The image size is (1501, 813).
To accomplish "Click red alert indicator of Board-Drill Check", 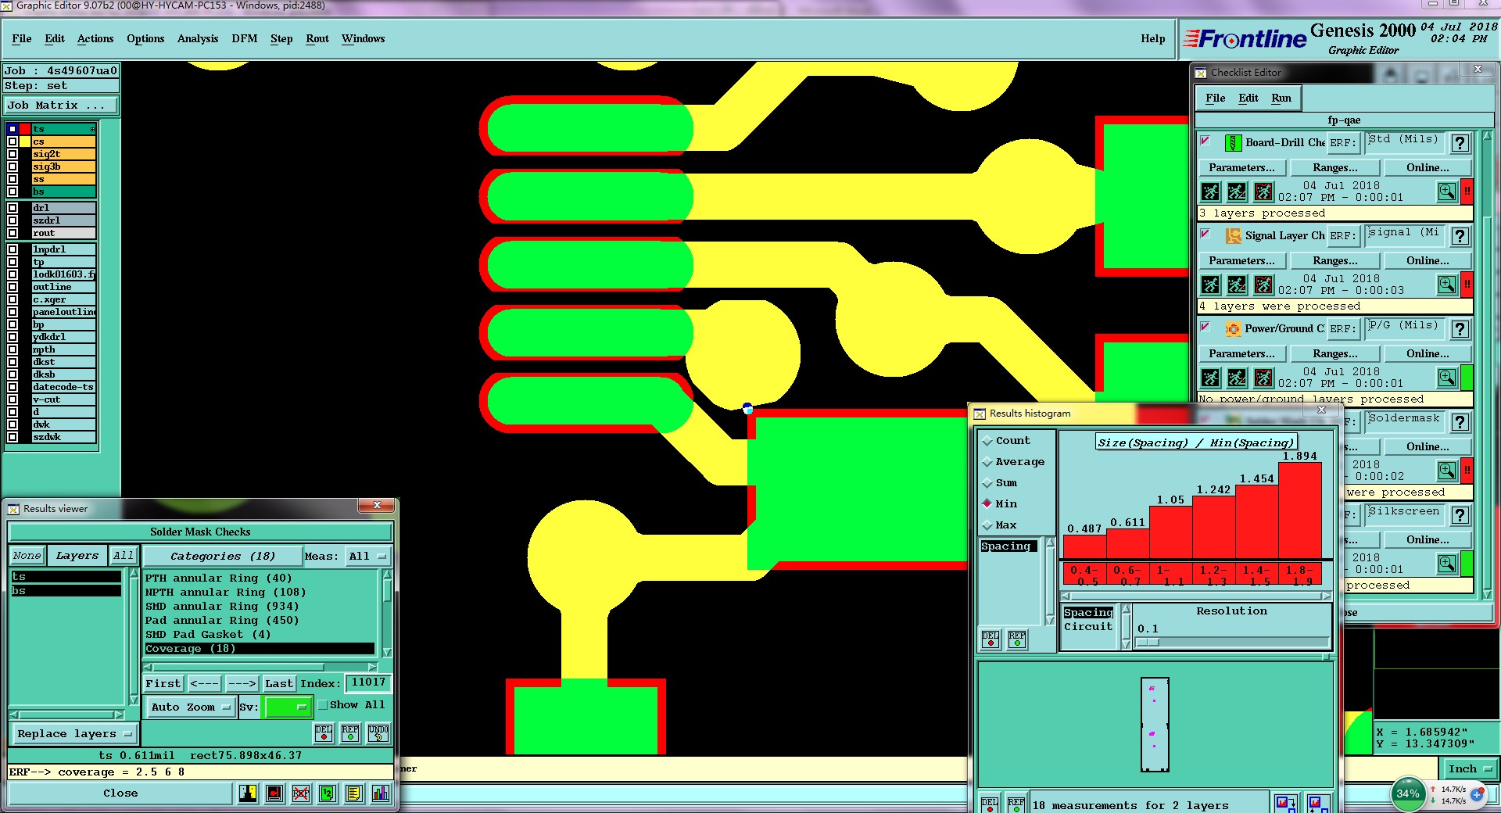I will 1467,192.
